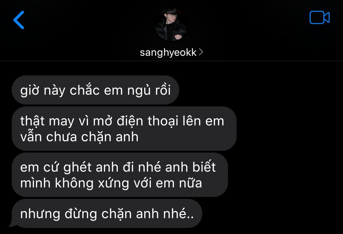The image size is (343, 234).
Task: Start a video call with sanghyeokk
Action: pos(319,17)
